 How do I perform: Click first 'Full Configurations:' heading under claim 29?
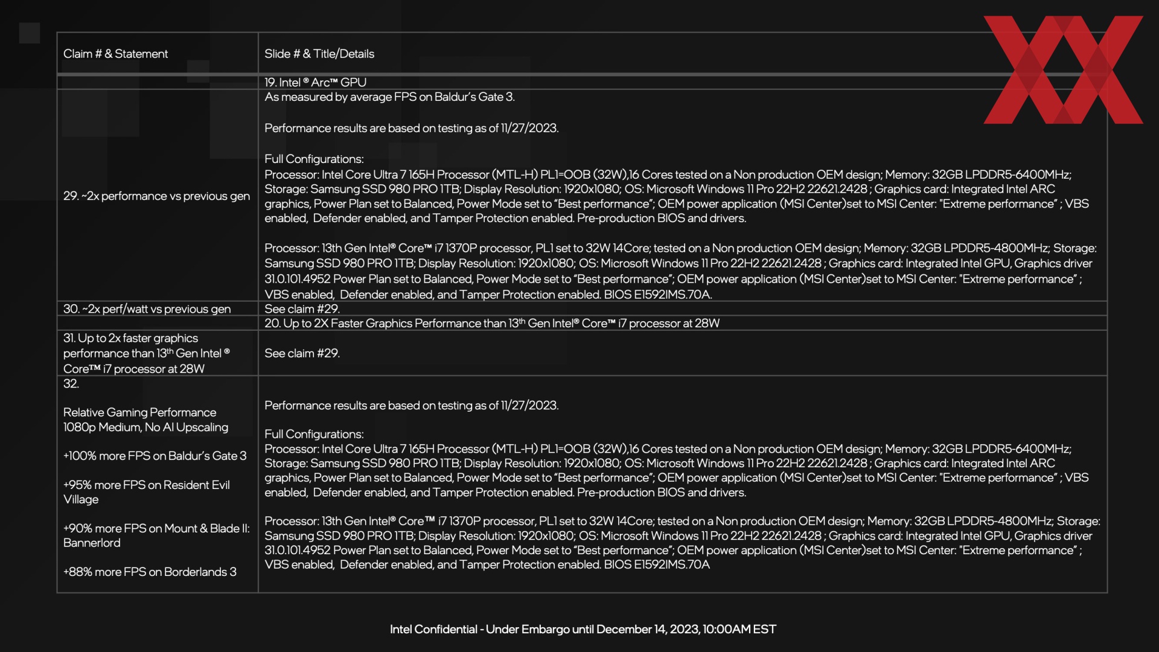pyautogui.click(x=314, y=159)
